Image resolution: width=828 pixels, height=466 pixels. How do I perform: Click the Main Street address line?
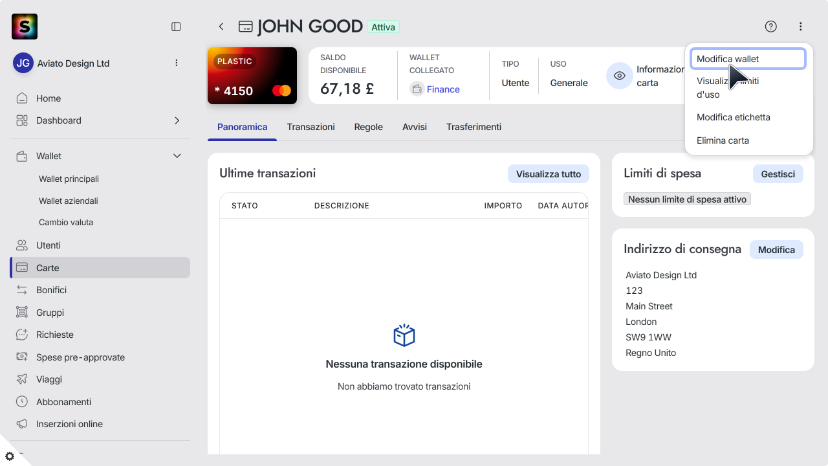click(x=649, y=306)
